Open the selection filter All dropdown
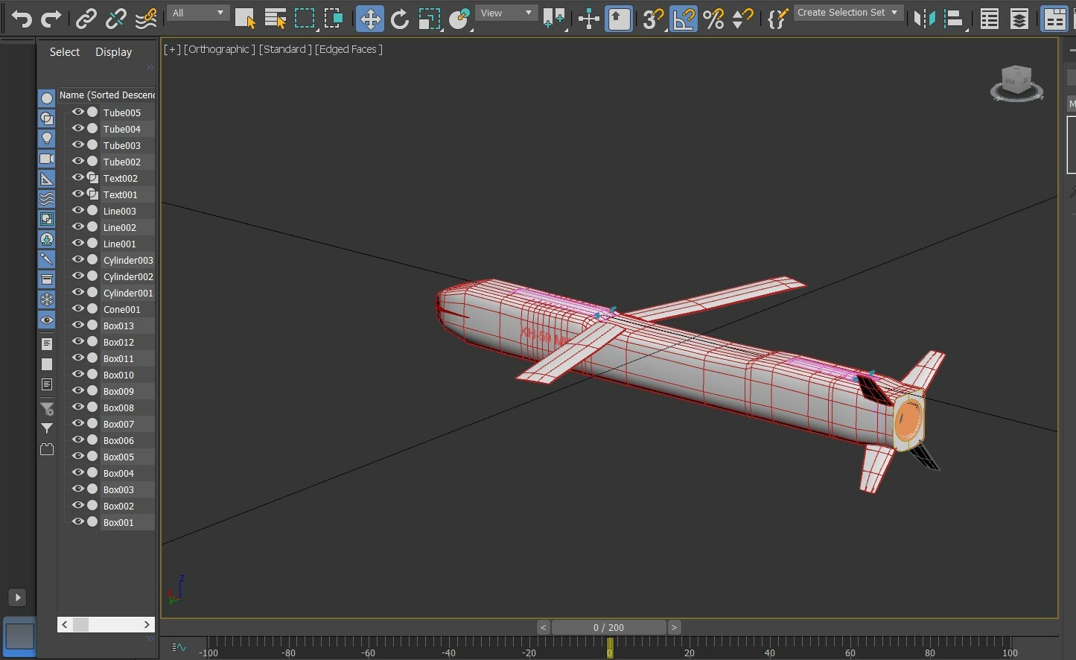1076x660 pixels. pos(197,13)
